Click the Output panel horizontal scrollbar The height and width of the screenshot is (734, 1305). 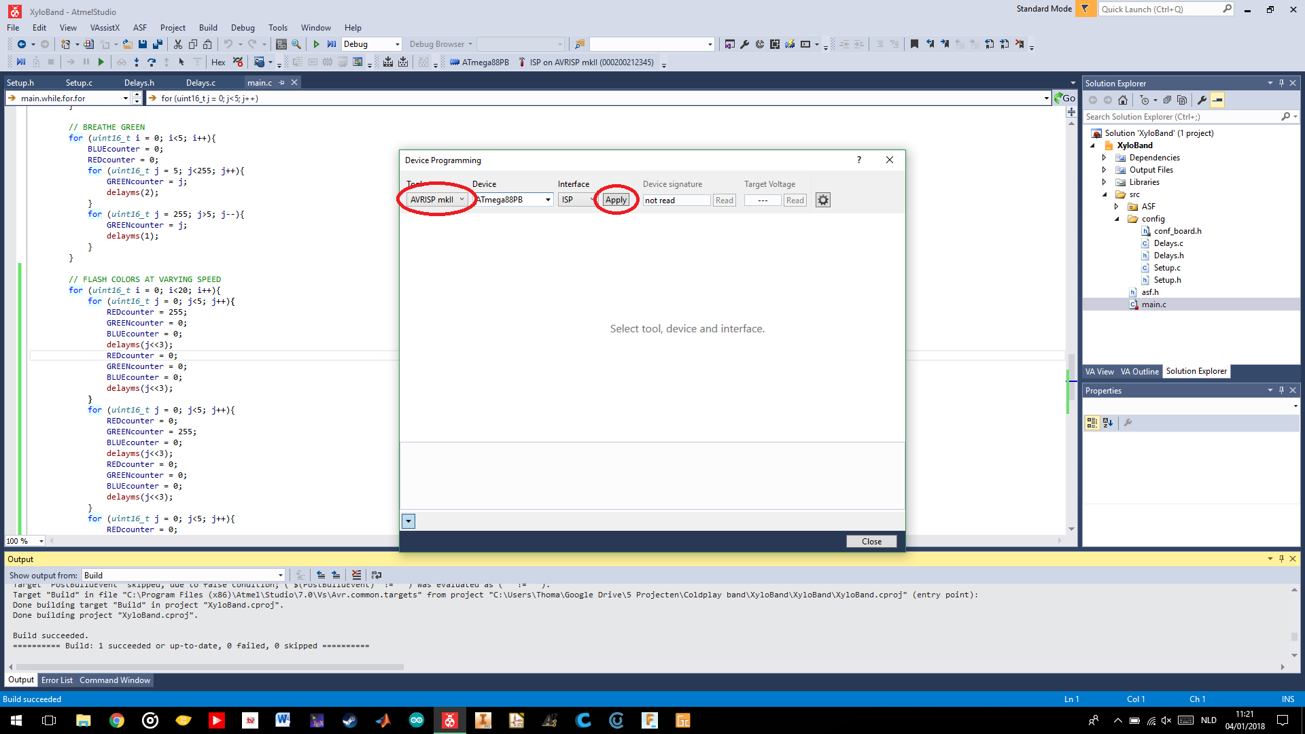click(209, 667)
